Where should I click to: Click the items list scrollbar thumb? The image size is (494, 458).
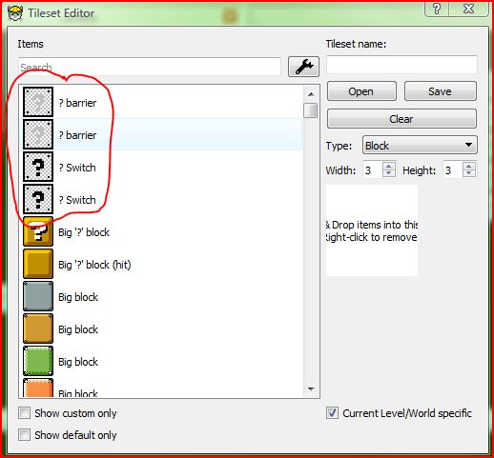[x=311, y=110]
